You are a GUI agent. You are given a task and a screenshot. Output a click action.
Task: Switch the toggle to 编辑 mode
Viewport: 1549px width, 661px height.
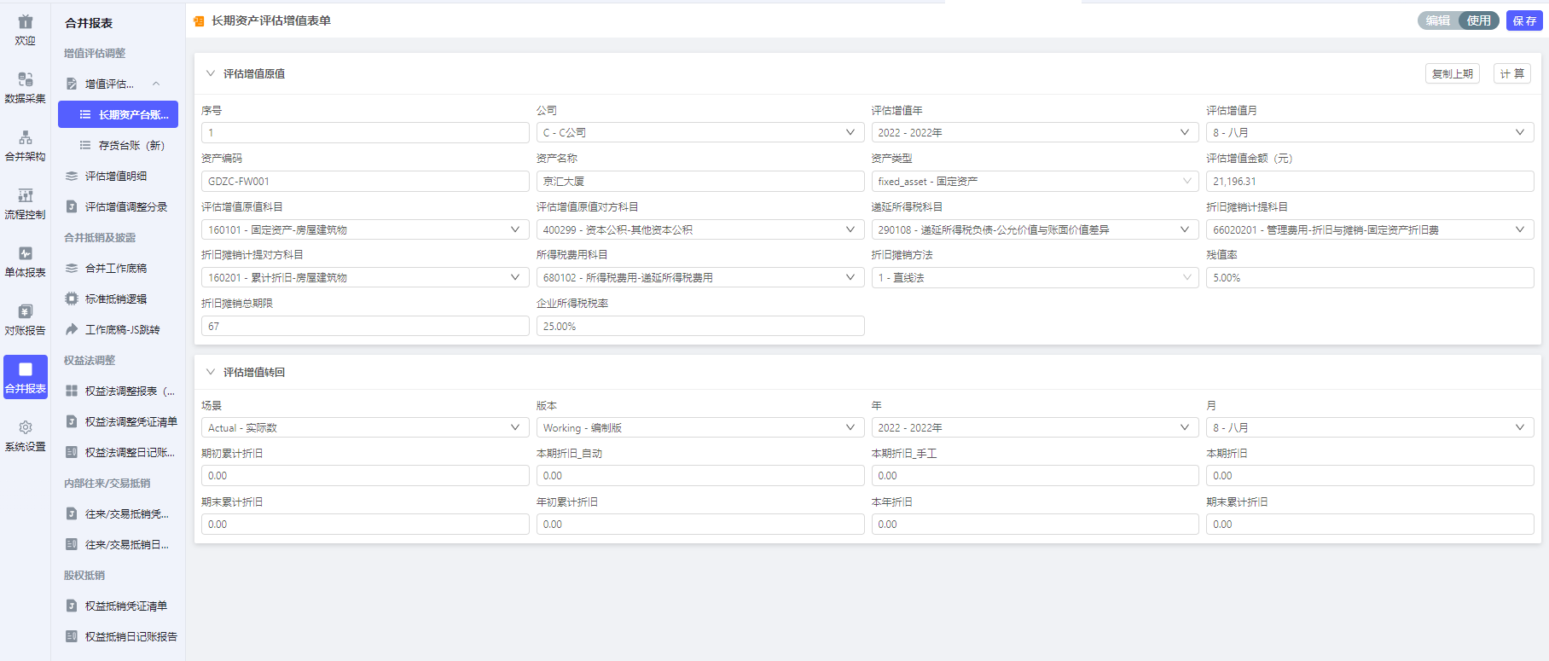pos(1438,20)
